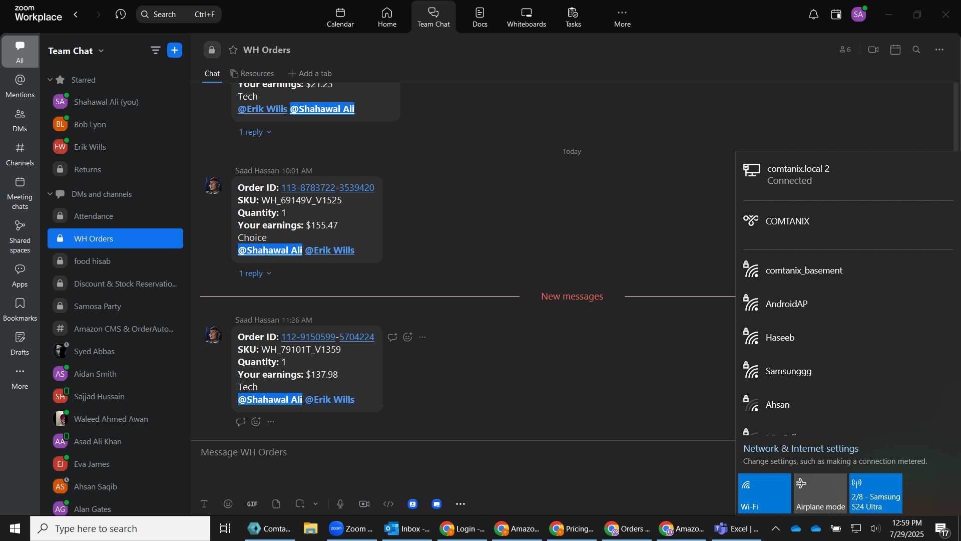
Task: Record an audio message with microphone icon
Action: (x=340, y=504)
